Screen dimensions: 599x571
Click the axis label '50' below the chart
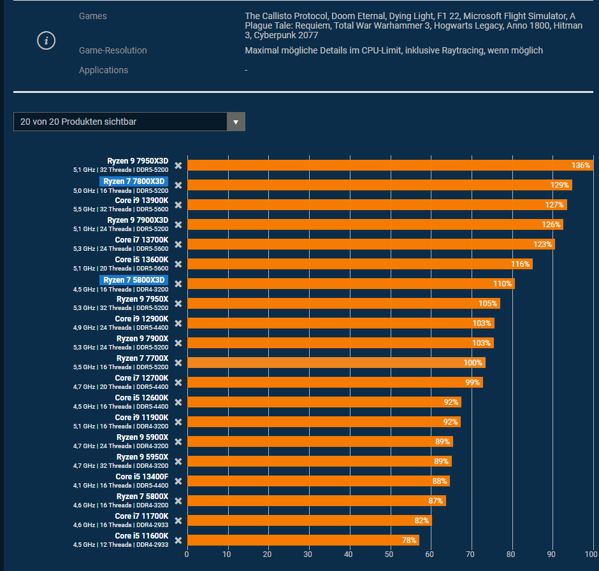tap(389, 554)
